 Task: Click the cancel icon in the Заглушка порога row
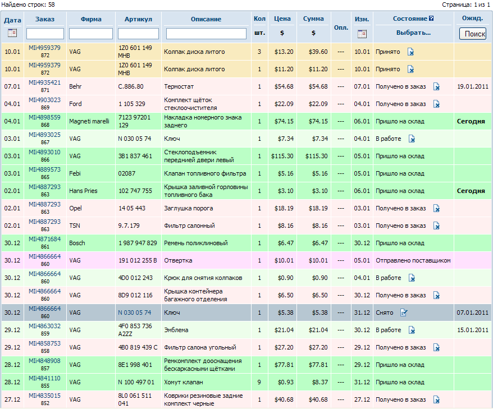[x=436, y=209]
